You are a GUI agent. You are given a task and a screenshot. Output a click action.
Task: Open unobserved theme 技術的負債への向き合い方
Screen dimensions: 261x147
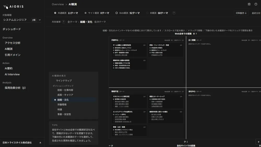(123, 122)
